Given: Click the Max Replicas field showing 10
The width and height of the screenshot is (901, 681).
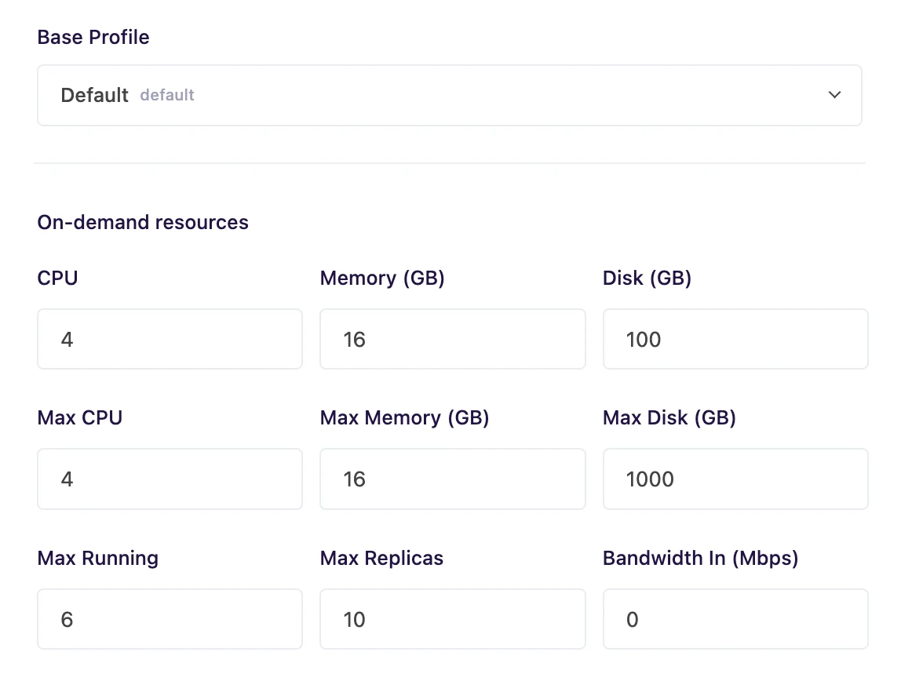Looking at the screenshot, I should [x=452, y=619].
